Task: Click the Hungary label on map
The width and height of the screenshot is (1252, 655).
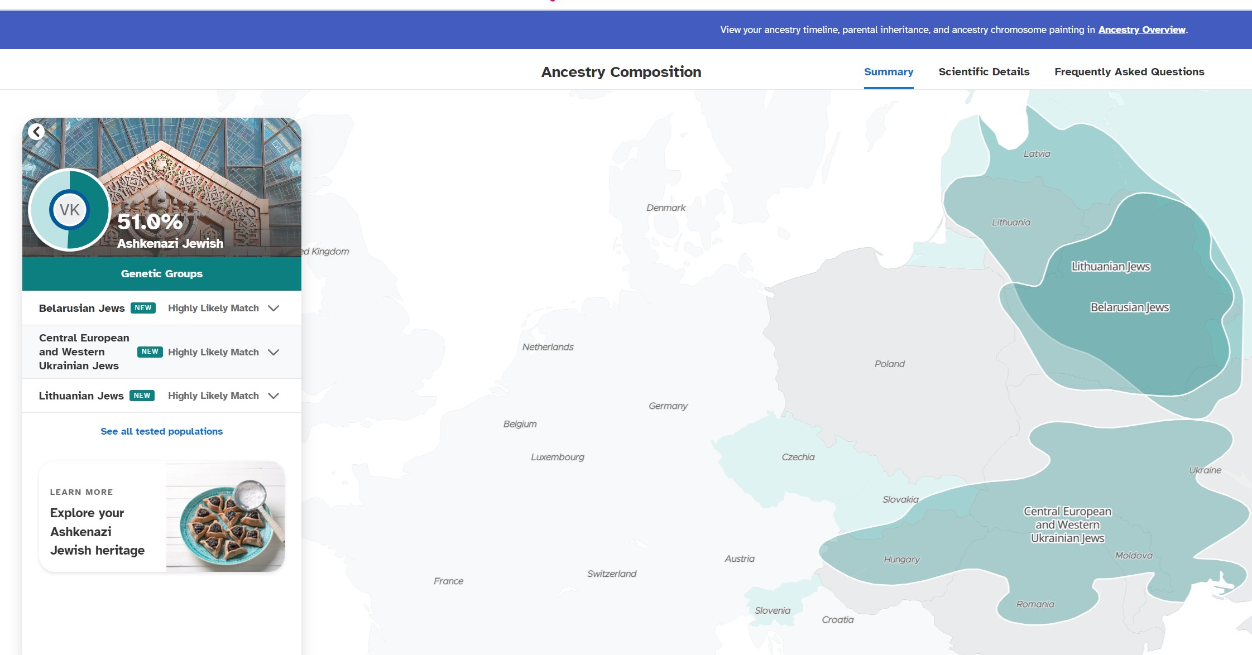Action: 901,560
